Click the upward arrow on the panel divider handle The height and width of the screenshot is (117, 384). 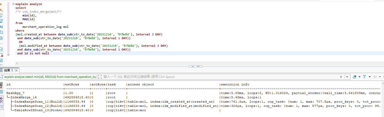click(192, 66)
